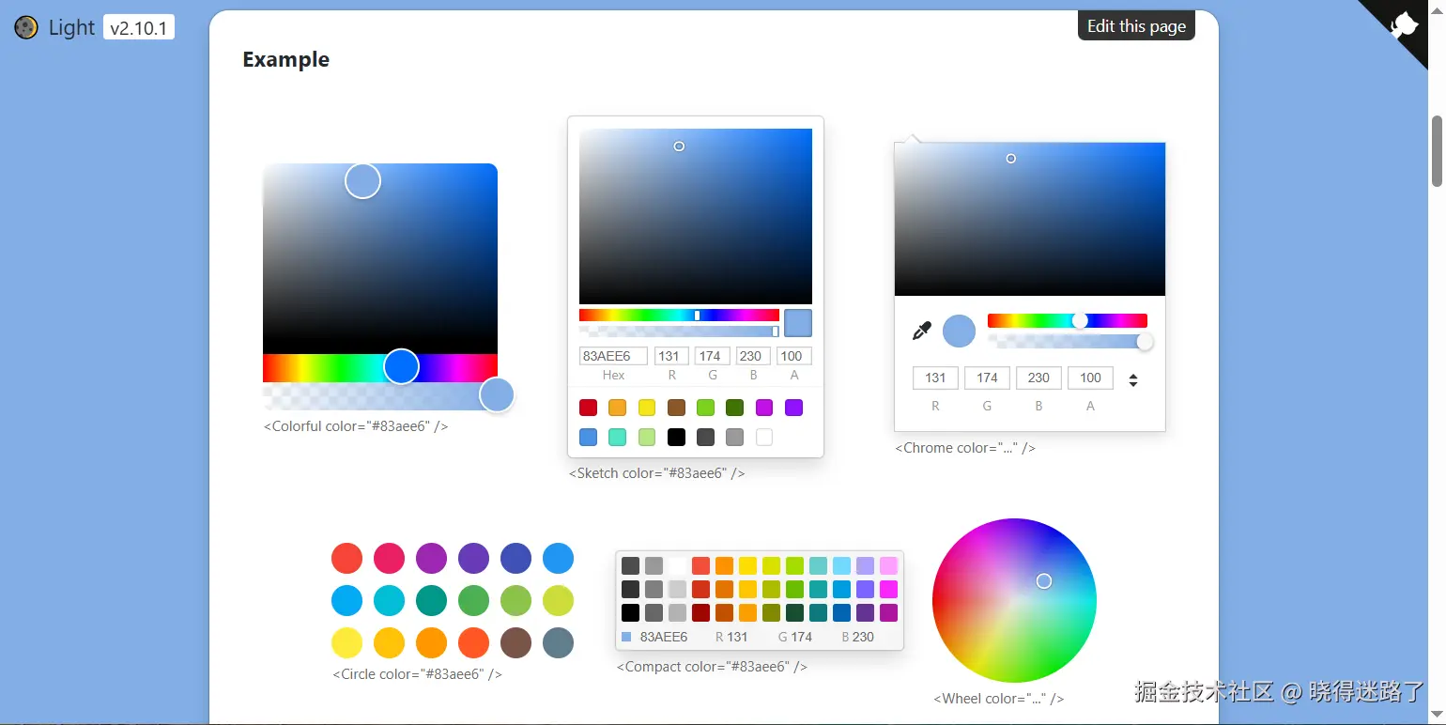Choose the lime circle in Circle picker
The height and width of the screenshot is (725, 1446).
(x=558, y=600)
